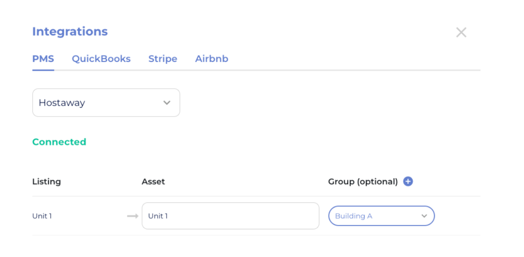Select the Listing column header

[46, 182]
